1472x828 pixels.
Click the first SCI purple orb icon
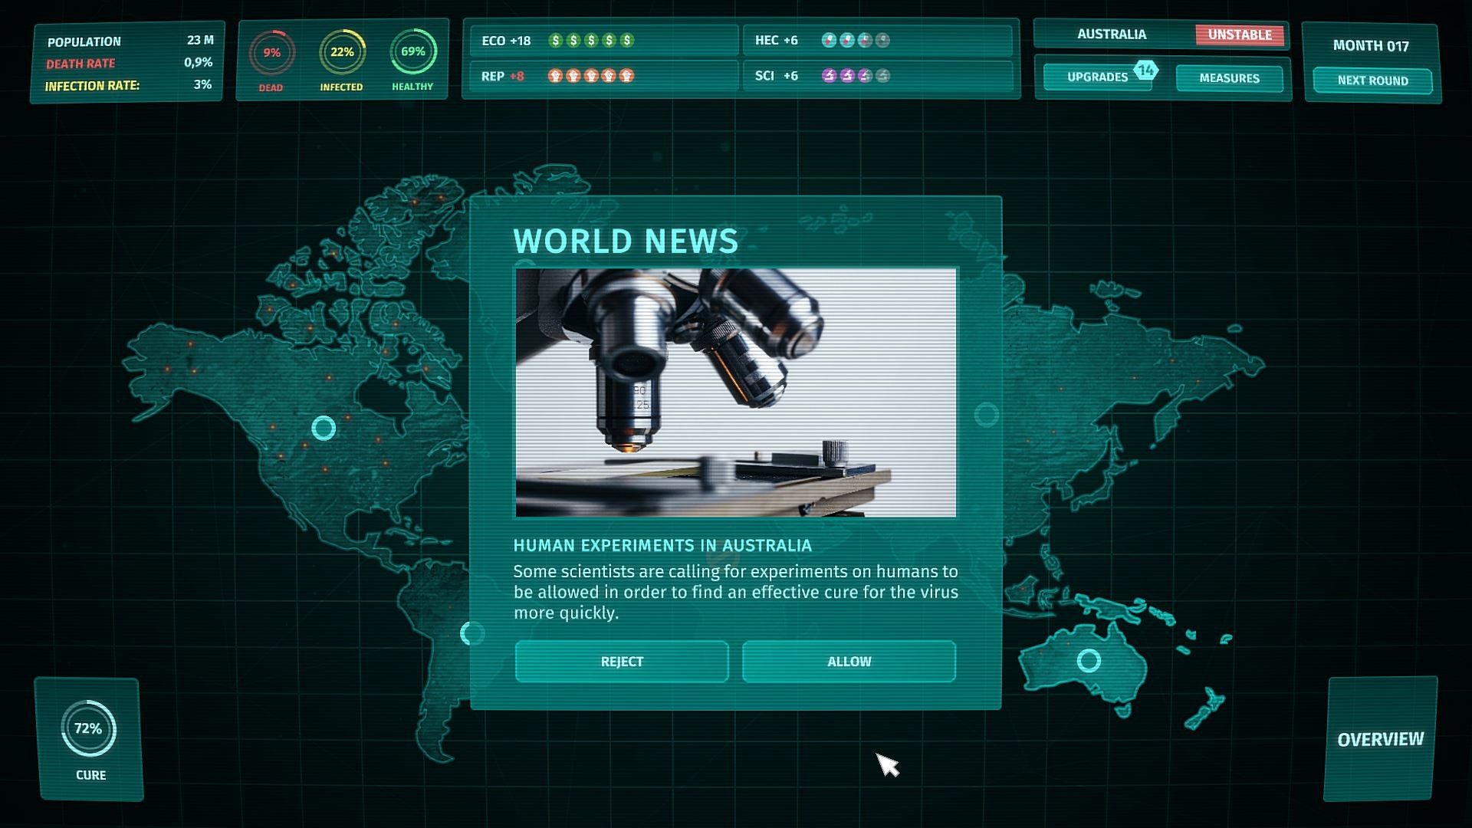(x=829, y=75)
